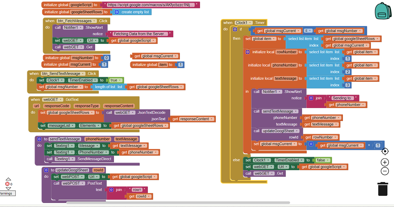The image size is (394, 207).
Task: Open the gear on the sendTextMessage procedure
Action: pos(39,139)
